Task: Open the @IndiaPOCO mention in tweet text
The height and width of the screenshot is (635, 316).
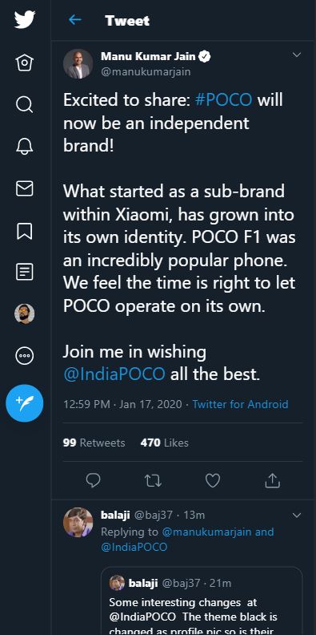Action: coord(114,374)
